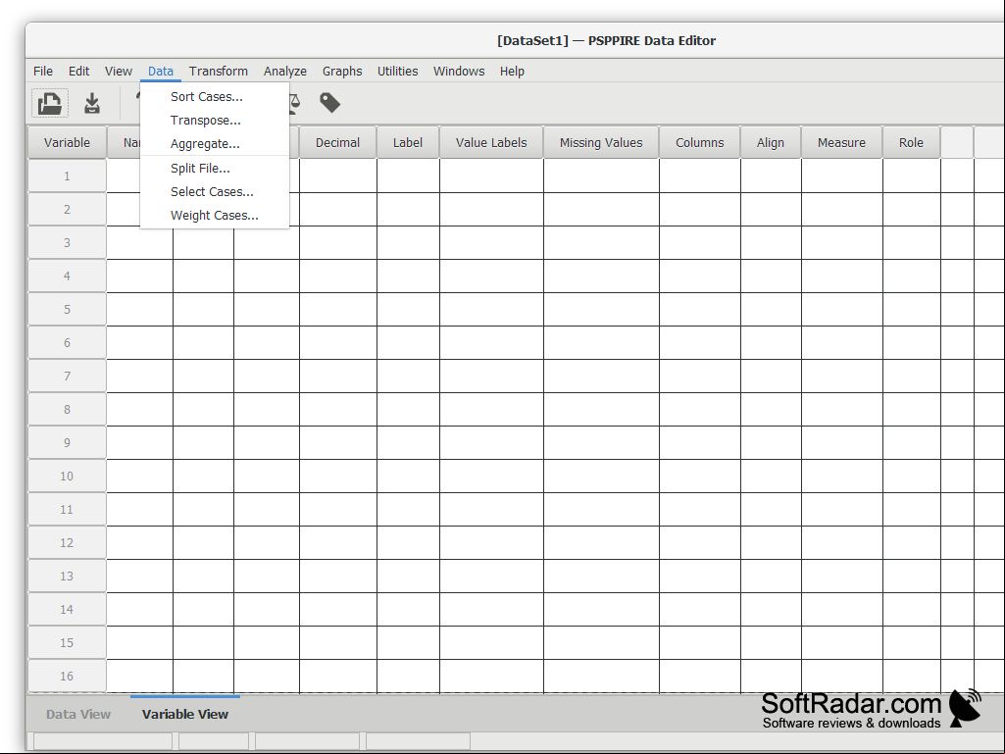1005x754 pixels.
Task: Open the Analyze menu
Action: pos(285,72)
